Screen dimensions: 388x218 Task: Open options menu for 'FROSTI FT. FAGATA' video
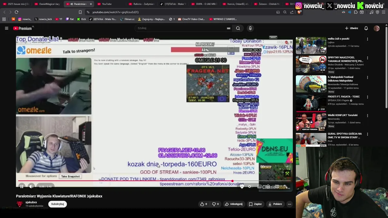[367, 97]
